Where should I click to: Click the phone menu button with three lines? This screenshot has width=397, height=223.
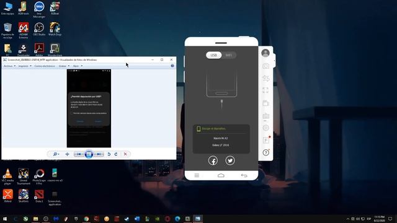pos(197,175)
